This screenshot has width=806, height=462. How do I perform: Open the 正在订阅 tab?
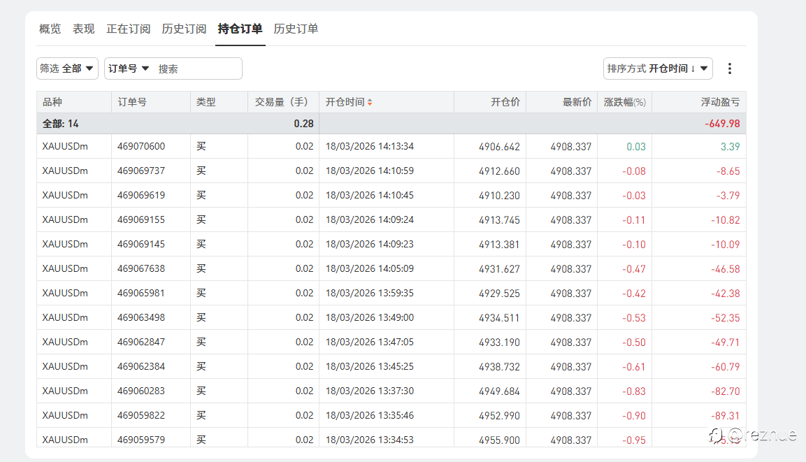pos(129,29)
